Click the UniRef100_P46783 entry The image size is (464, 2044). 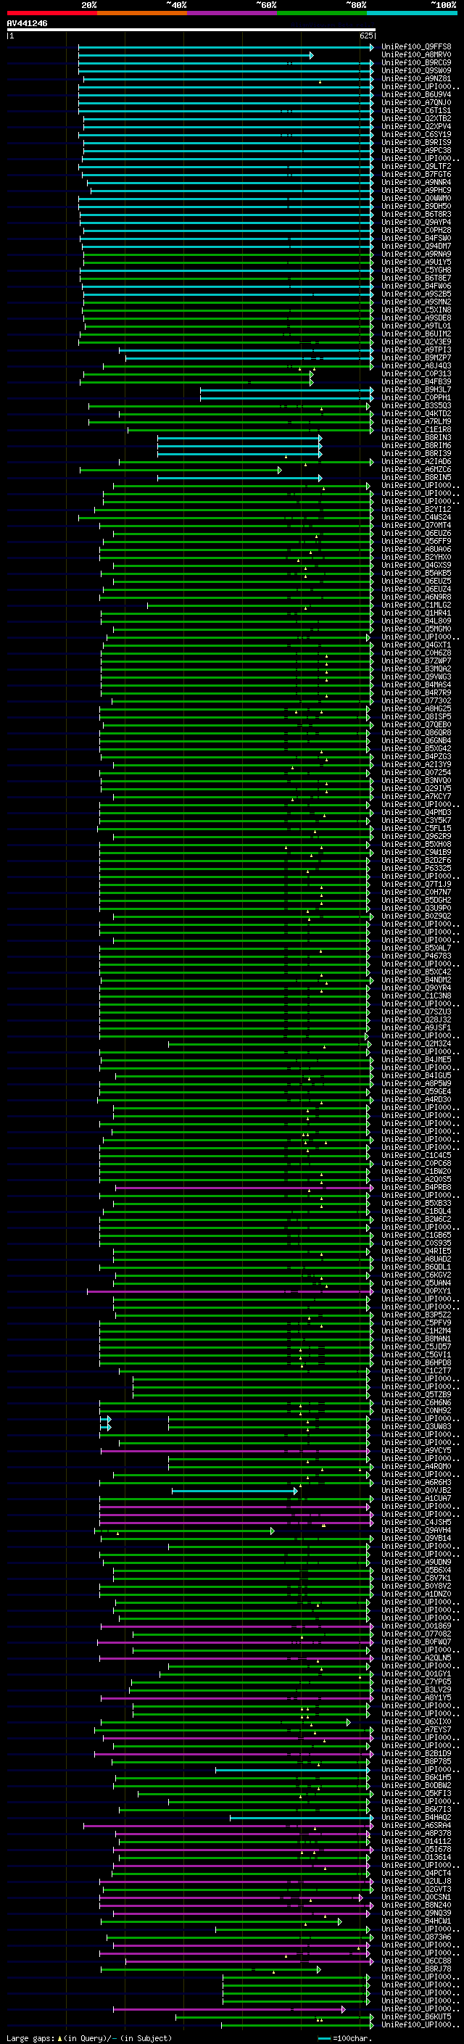tap(416, 956)
